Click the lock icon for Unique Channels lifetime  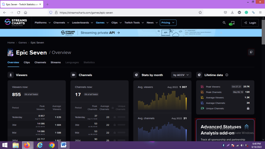pos(248,108)
